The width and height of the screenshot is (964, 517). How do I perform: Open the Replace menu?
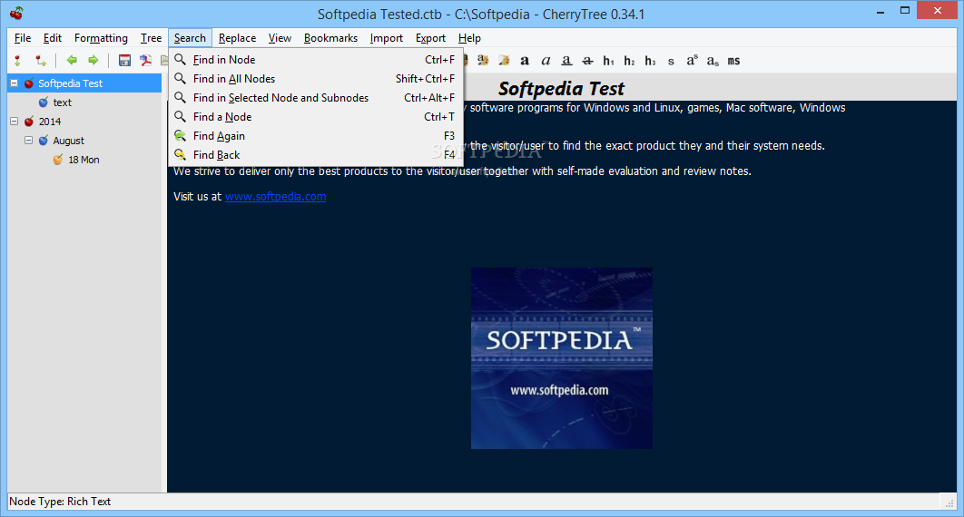pos(237,38)
